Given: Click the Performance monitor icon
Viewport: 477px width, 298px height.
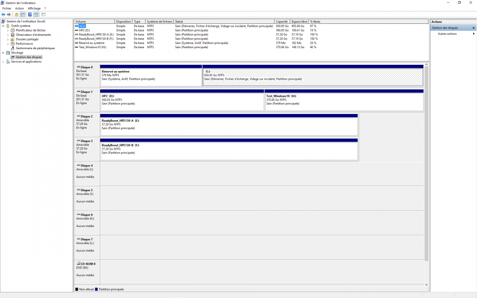Looking at the screenshot, I should [x=13, y=44].
